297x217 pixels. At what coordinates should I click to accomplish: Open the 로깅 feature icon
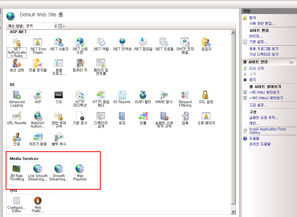(x=122, y=118)
